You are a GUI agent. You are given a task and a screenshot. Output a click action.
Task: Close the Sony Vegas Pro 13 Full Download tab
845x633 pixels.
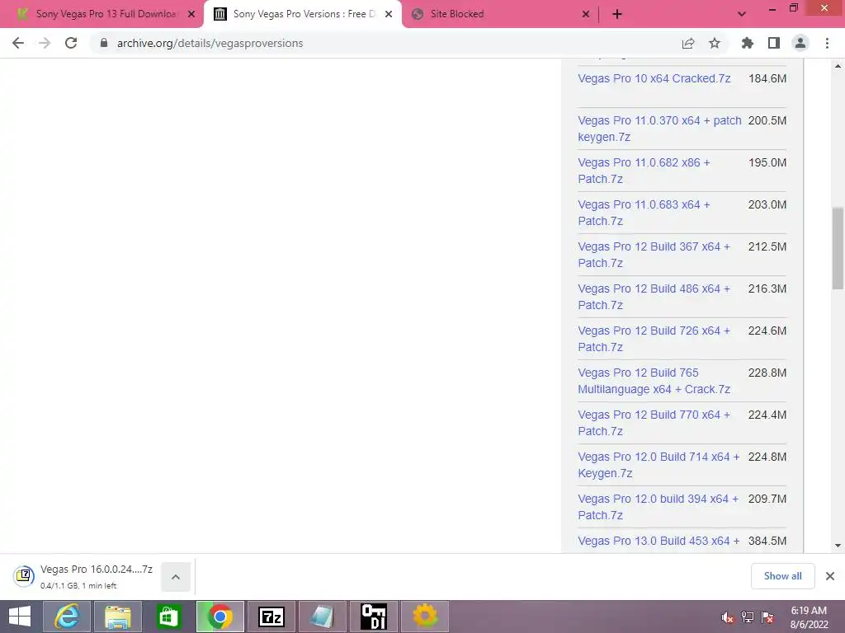click(x=191, y=14)
